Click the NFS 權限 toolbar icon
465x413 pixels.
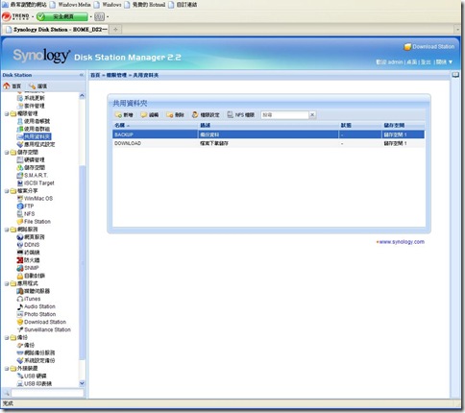(230, 115)
